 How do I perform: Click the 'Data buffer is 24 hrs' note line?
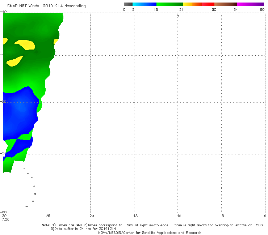coord(83,229)
